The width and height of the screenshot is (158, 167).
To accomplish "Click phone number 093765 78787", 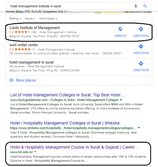I will point(70,36).
